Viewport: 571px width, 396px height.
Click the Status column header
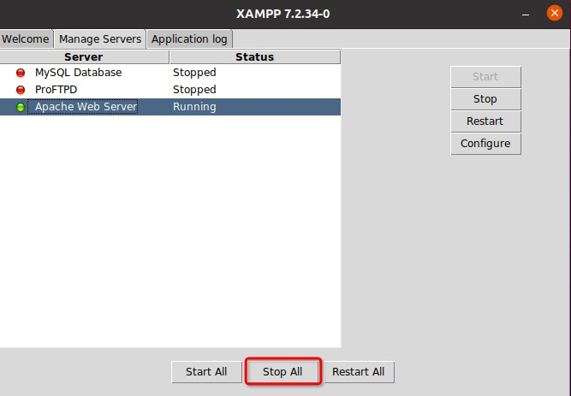[x=255, y=57]
